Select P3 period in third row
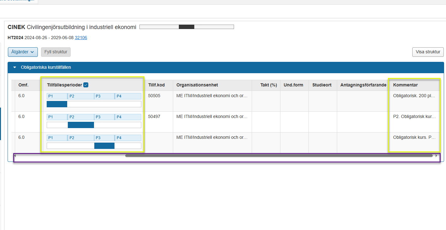This screenshot has width=446, height=230. point(104,138)
